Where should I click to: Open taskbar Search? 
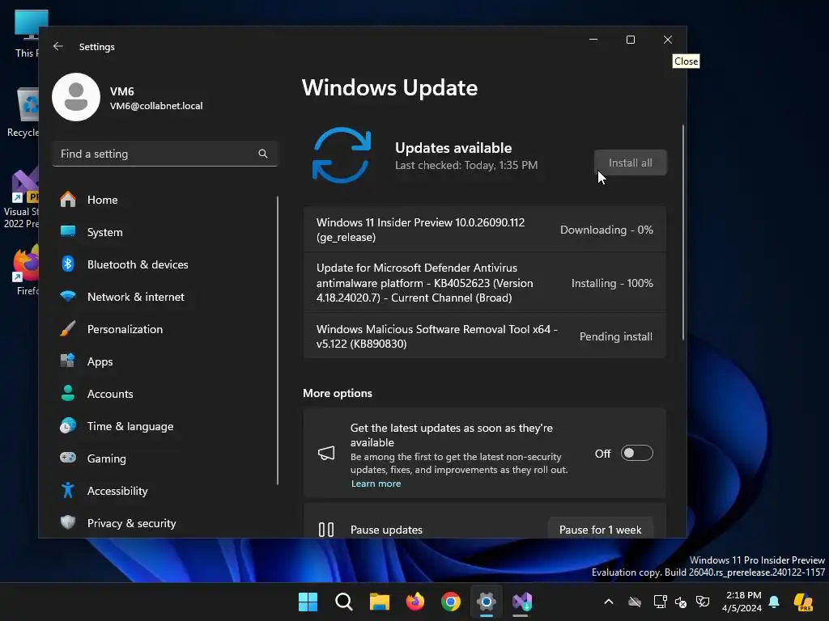pyautogui.click(x=343, y=602)
